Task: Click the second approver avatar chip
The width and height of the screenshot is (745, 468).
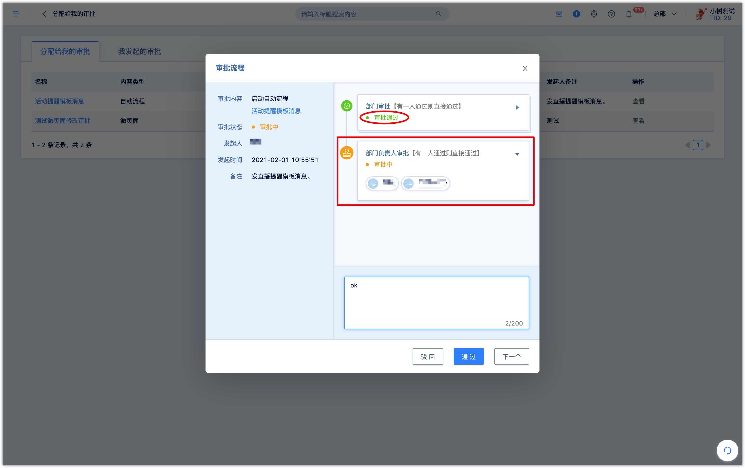Action: pyautogui.click(x=425, y=183)
